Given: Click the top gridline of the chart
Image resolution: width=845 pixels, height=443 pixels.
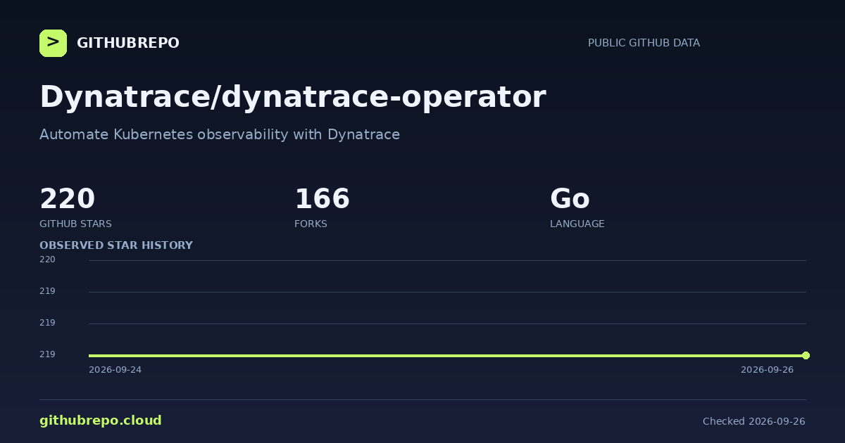Looking at the screenshot, I should (x=447, y=260).
